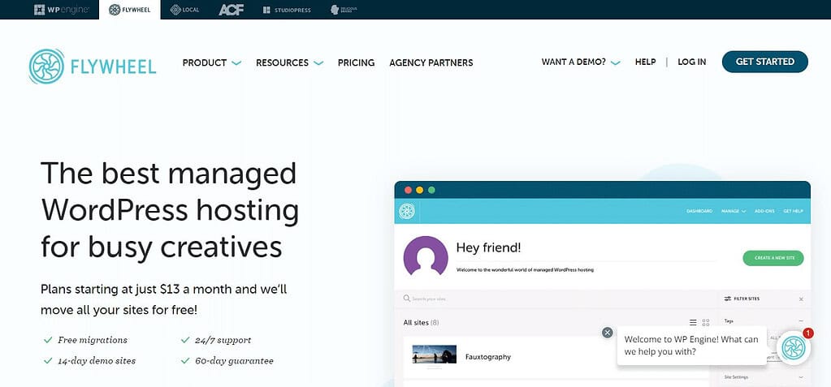
Task: Open the WP Engine brand tab
Action: 62,10
